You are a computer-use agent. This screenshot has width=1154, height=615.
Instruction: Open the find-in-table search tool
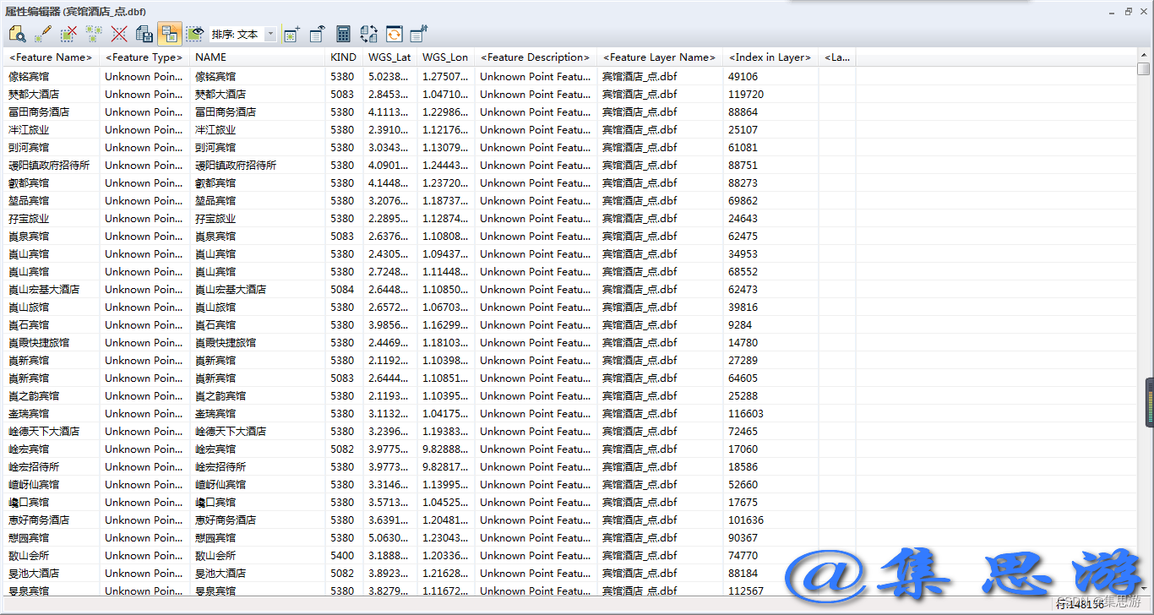coord(18,34)
